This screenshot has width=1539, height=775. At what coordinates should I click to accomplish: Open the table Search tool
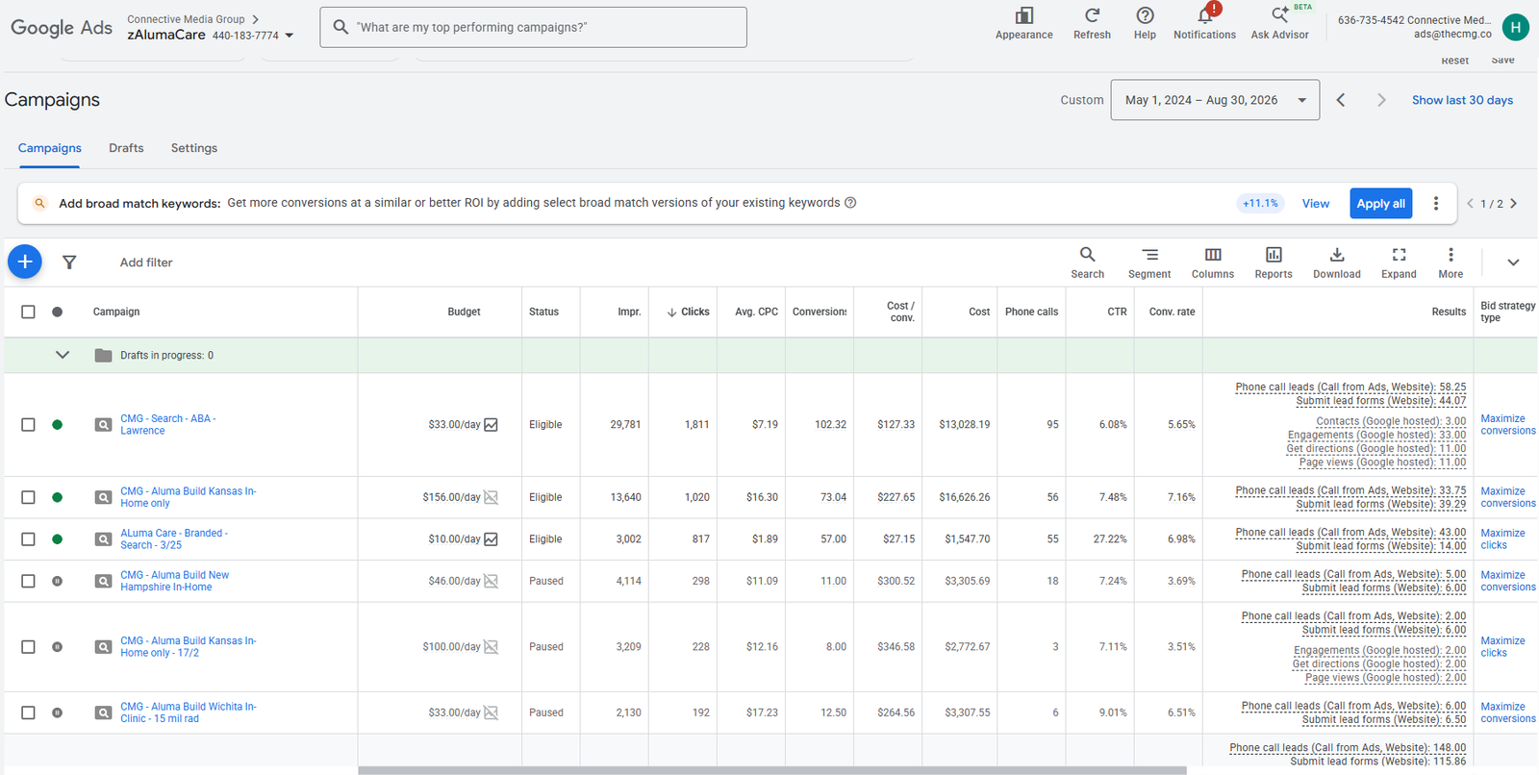point(1087,262)
